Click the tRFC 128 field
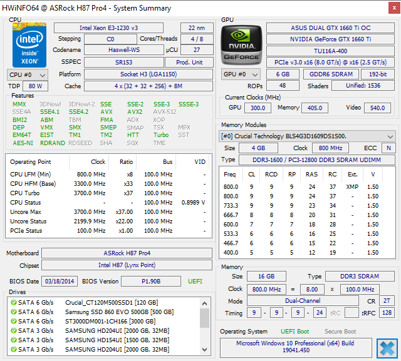 [x=387, y=313]
